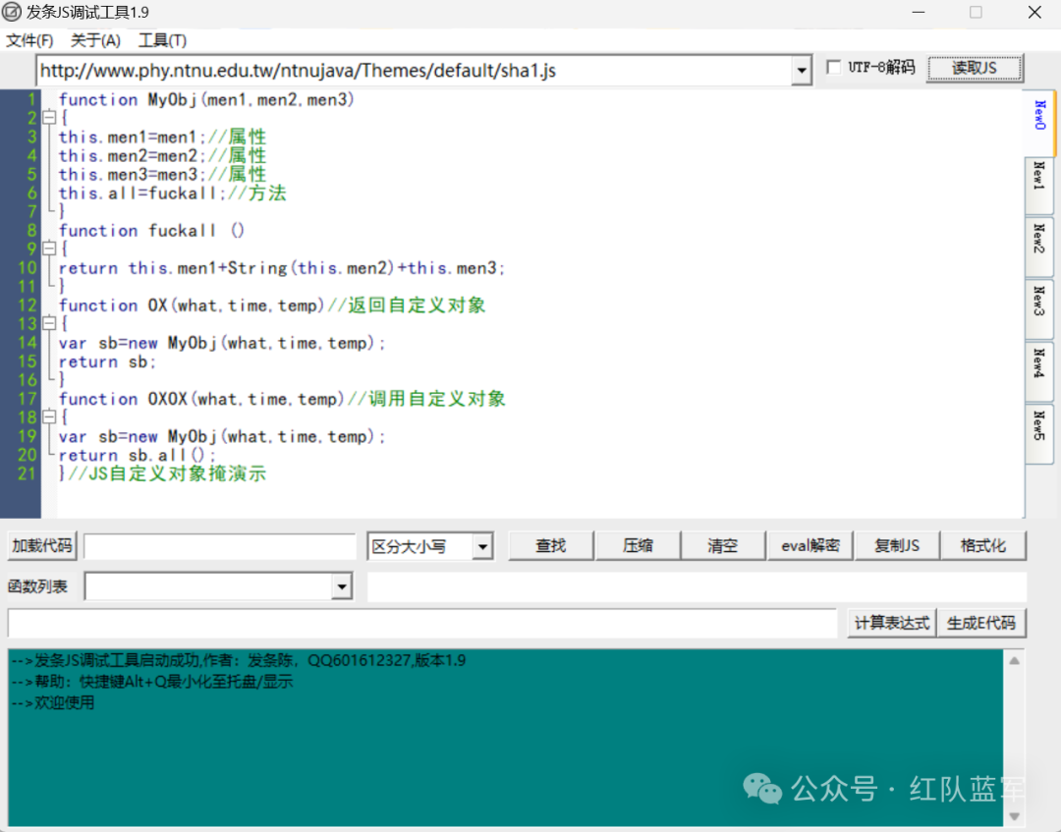Collapse the fuckall function fold marker
The image size is (1061, 832).
coord(48,250)
